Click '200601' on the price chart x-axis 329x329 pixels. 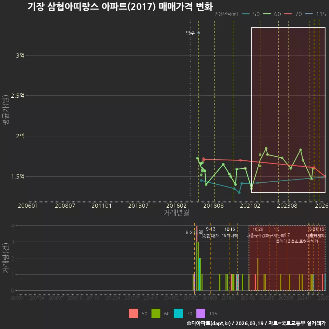pyautogui.click(x=28, y=206)
